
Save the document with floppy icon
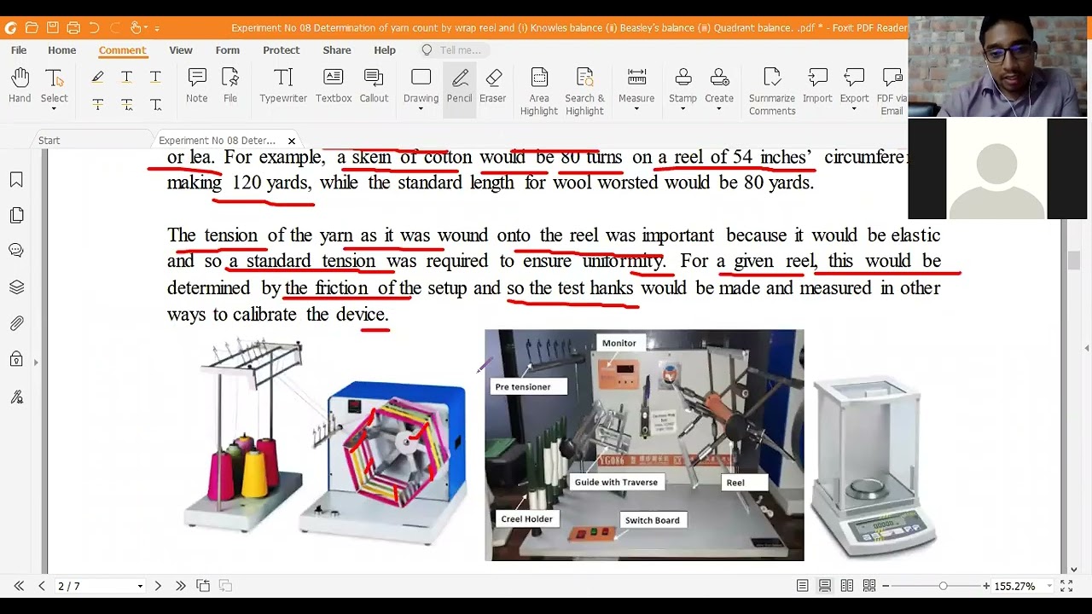click(x=53, y=28)
